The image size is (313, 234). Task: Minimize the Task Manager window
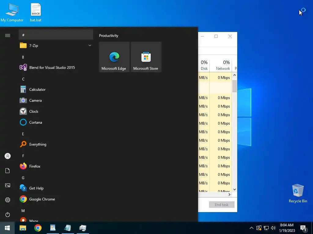pos(202,36)
